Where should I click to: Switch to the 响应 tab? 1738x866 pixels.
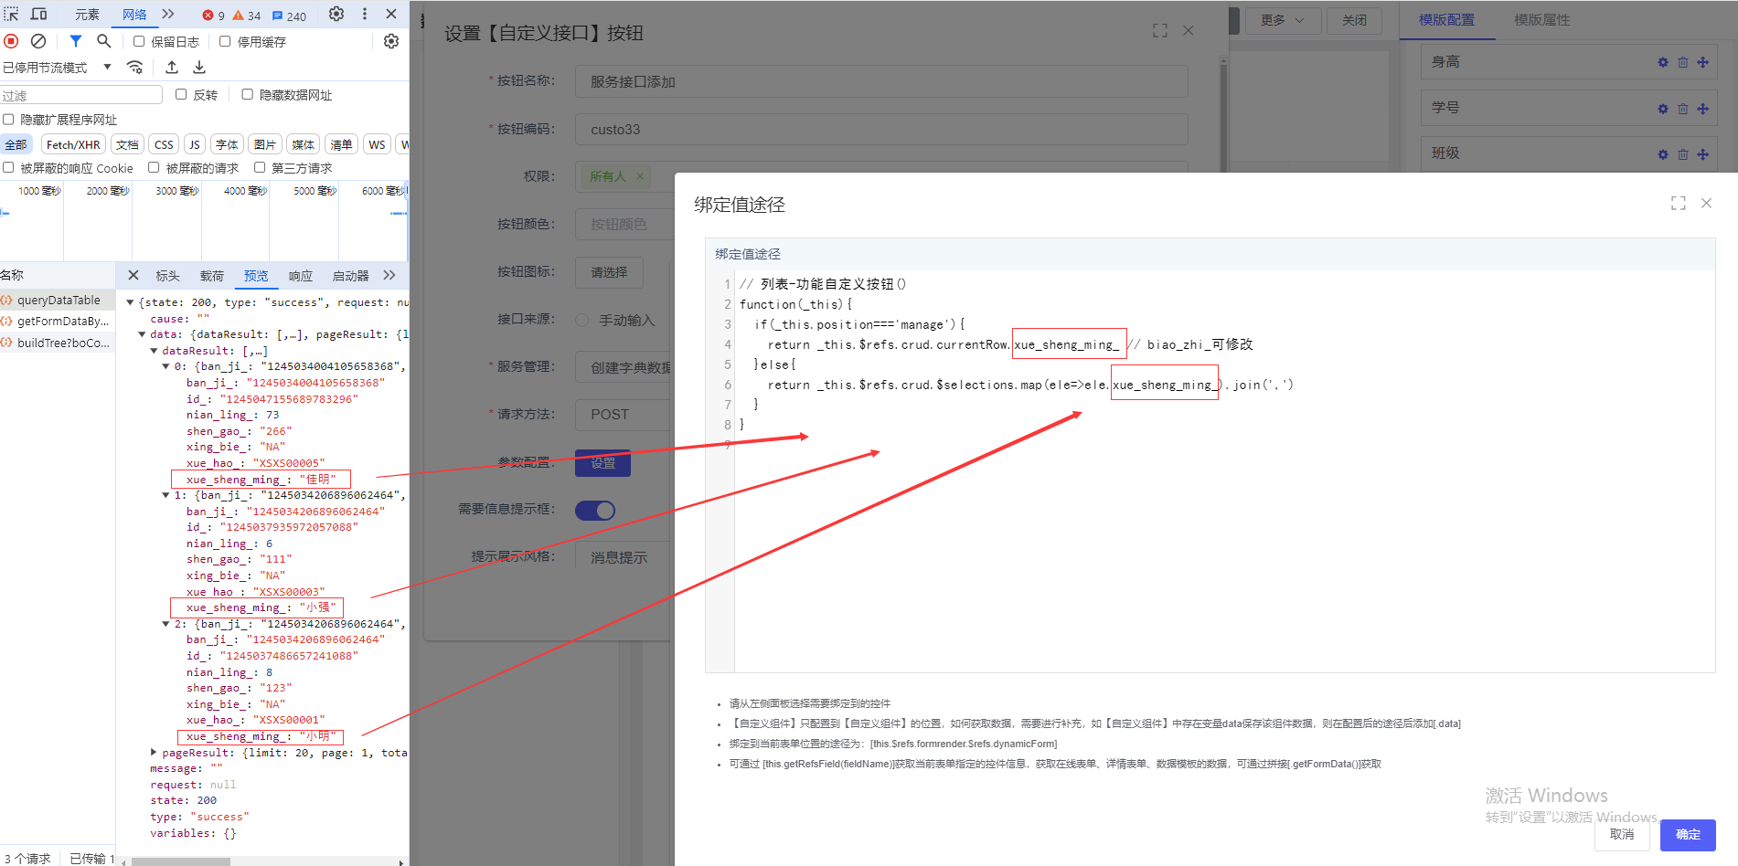click(300, 276)
